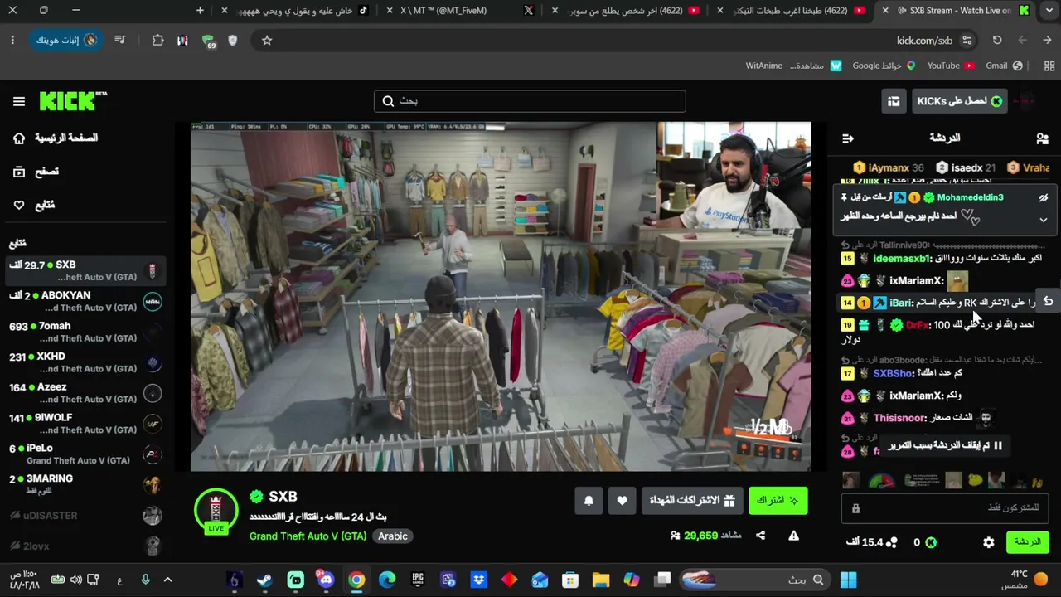Share the SXB stream
Viewport: 1061px width, 597px height.
pos(761,536)
